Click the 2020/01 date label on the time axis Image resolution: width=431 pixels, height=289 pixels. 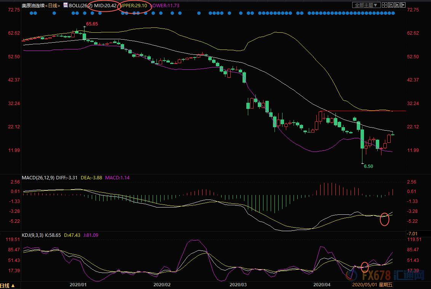pos(78,284)
